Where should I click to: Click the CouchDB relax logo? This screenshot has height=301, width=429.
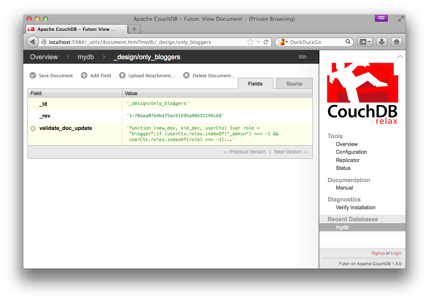pos(362,93)
